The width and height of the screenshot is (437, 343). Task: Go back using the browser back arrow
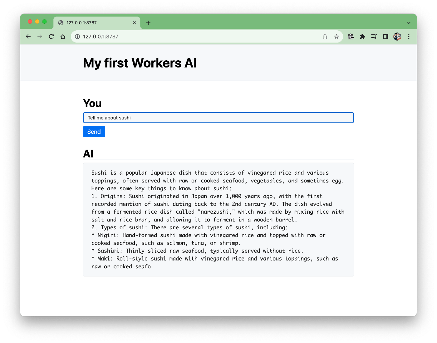coord(28,37)
